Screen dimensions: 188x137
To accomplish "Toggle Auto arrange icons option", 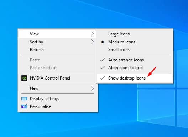I will [x=135, y=60].
